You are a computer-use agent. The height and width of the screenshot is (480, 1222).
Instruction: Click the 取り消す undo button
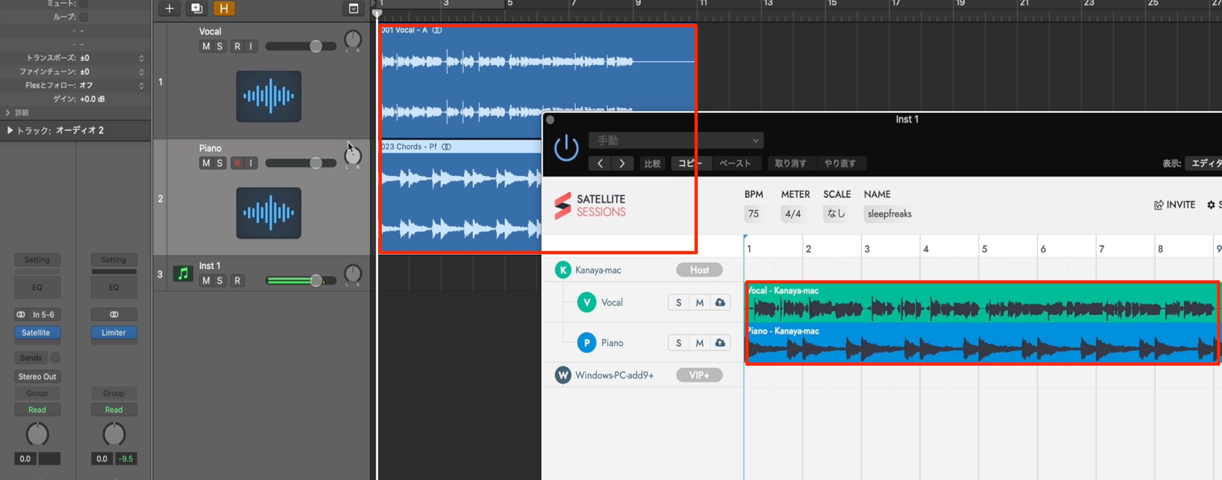click(790, 163)
